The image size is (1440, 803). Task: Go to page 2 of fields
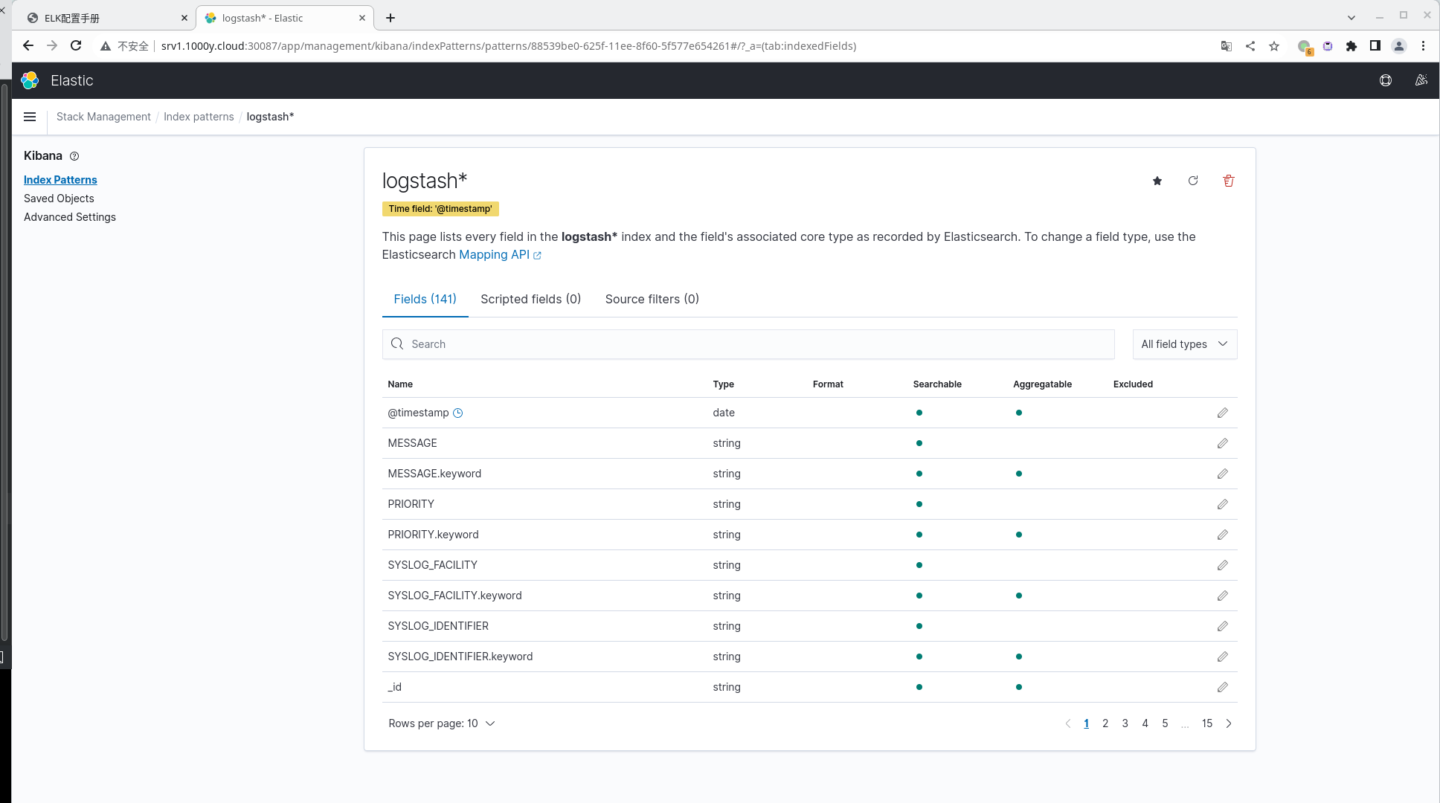click(x=1105, y=723)
